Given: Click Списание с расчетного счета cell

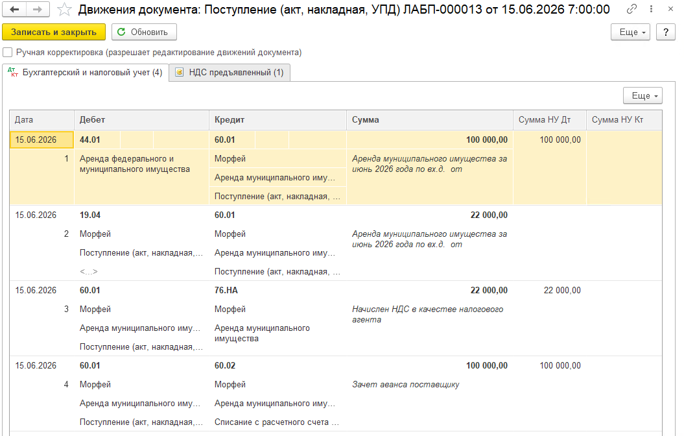Looking at the screenshot, I should click(x=277, y=422).
